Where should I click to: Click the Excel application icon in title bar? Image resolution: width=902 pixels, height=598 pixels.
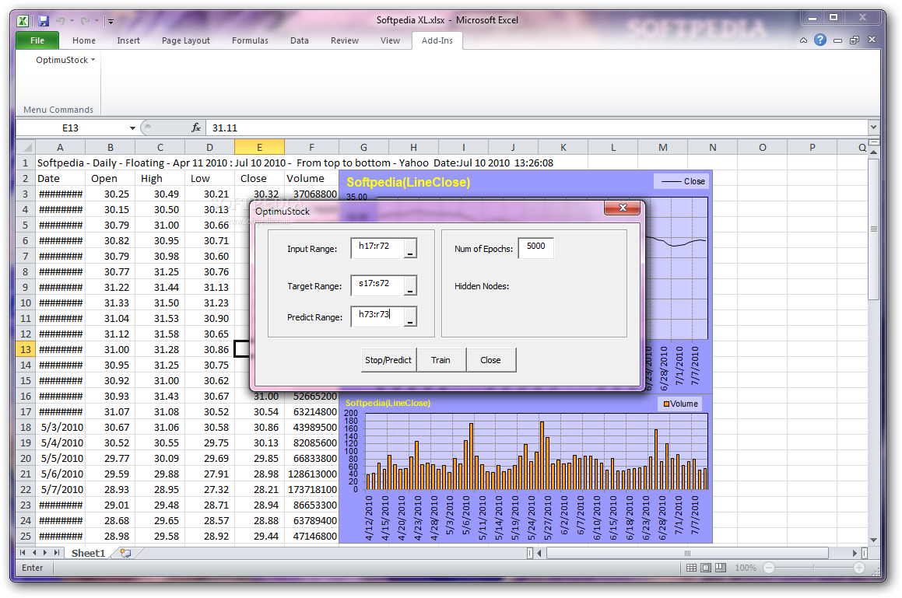coord(23,21)
